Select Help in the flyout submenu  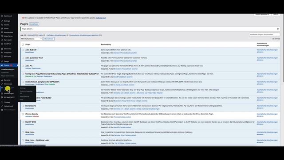[x=21, y=100]
